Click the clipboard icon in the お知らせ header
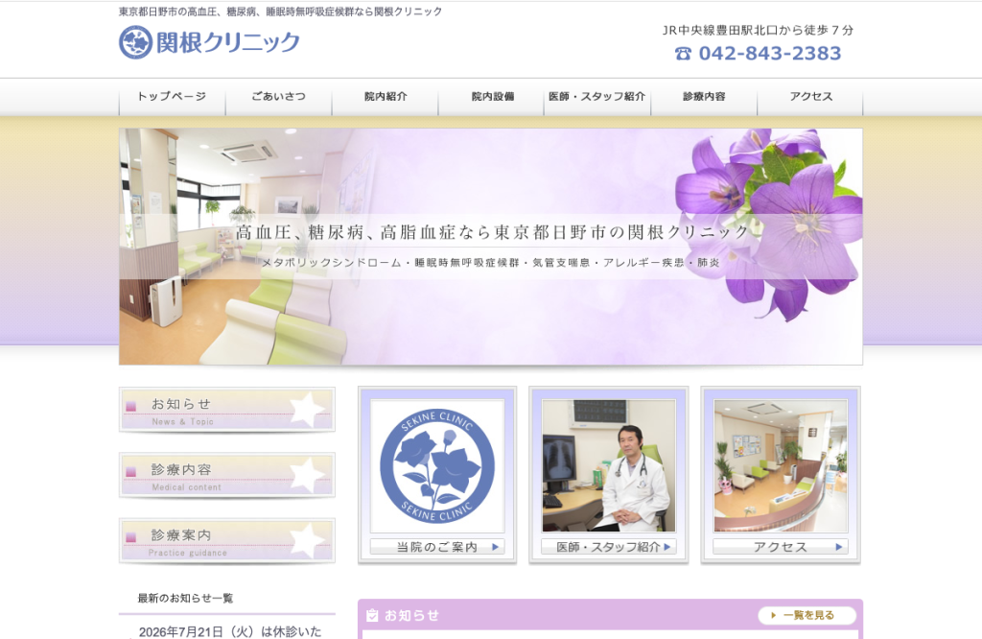 click(372, 615)
